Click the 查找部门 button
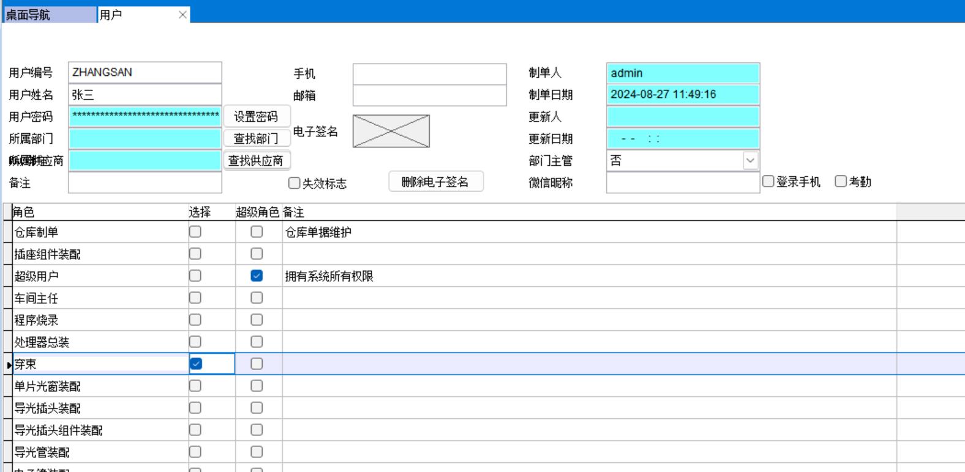965x472 pixels. pyautogui.click(x=256, y=139)
